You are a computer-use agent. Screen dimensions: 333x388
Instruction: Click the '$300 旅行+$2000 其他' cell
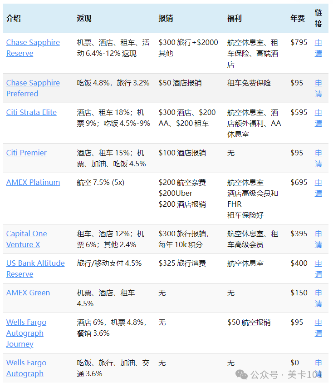(188, 48)
